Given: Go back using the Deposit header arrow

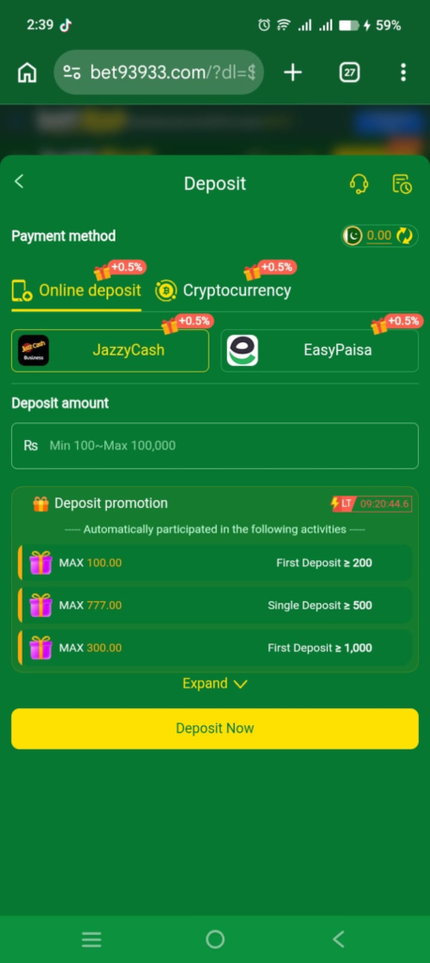Looking at the screenshot, I should pos(19,182).
